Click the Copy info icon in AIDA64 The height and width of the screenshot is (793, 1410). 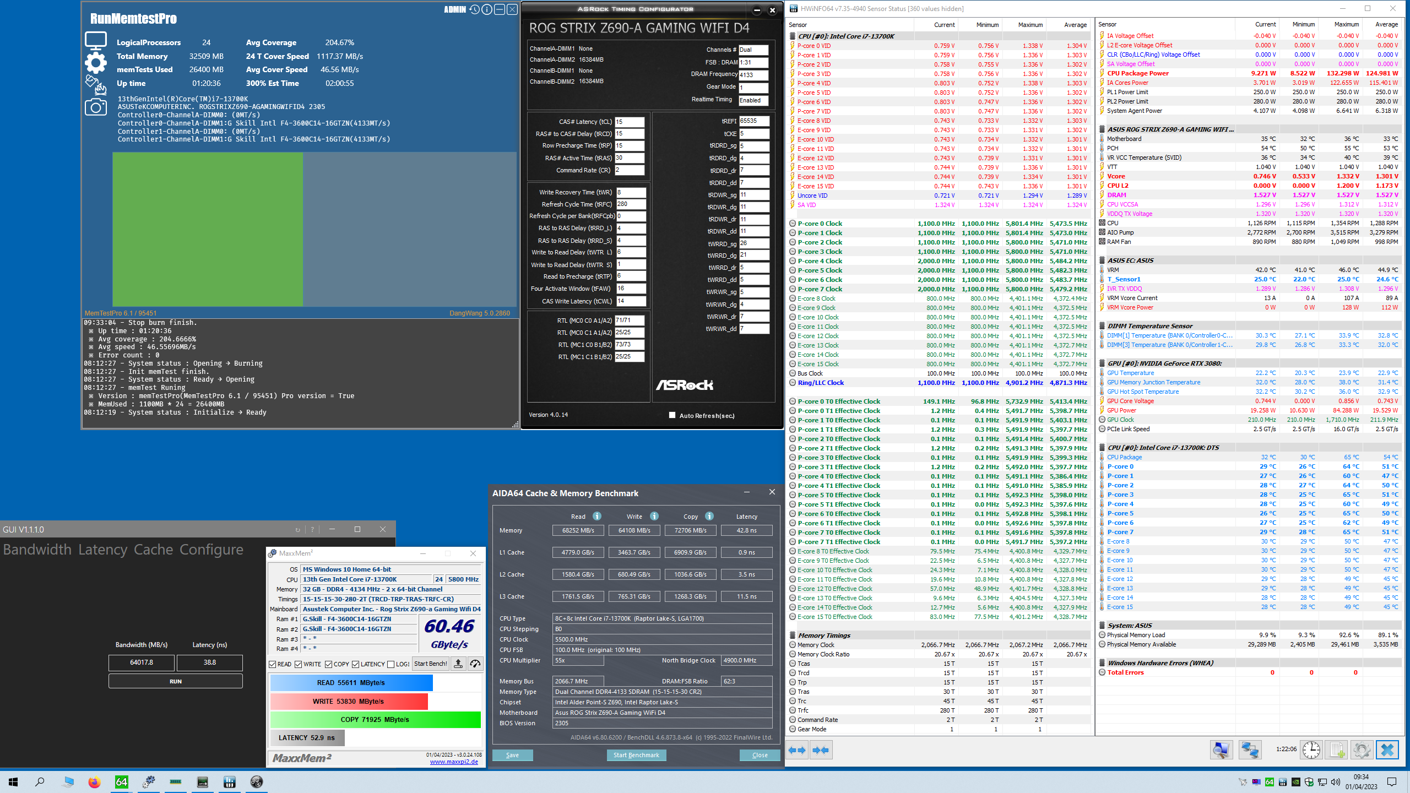pyautogui.click(x=709, y=517)
